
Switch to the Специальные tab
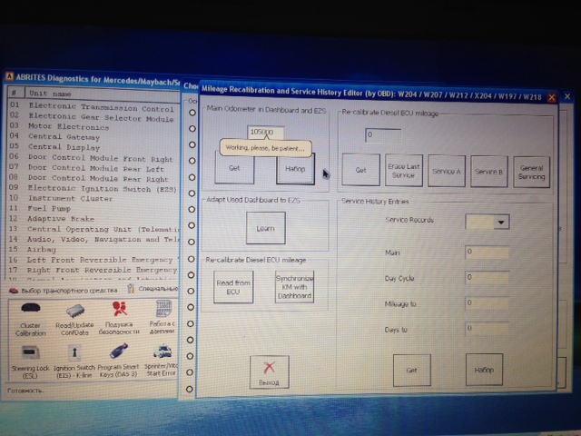point(153,289)
